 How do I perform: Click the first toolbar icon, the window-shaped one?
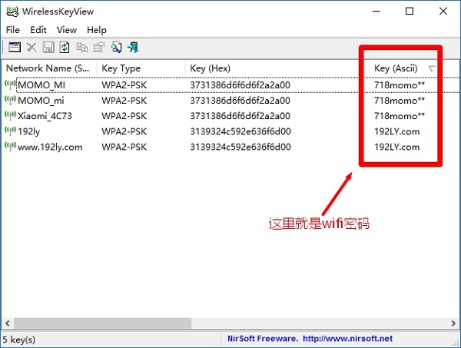14,48
